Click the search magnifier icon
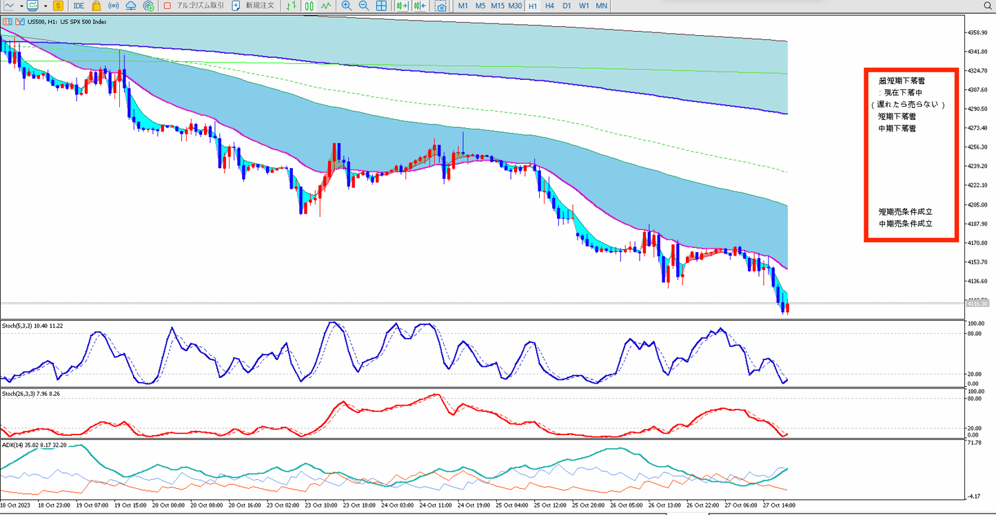 [988, 6]
